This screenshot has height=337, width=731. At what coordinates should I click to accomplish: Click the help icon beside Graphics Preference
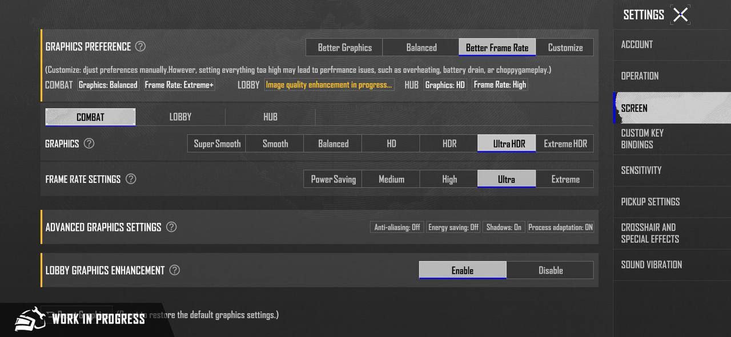tap(140, 47)
